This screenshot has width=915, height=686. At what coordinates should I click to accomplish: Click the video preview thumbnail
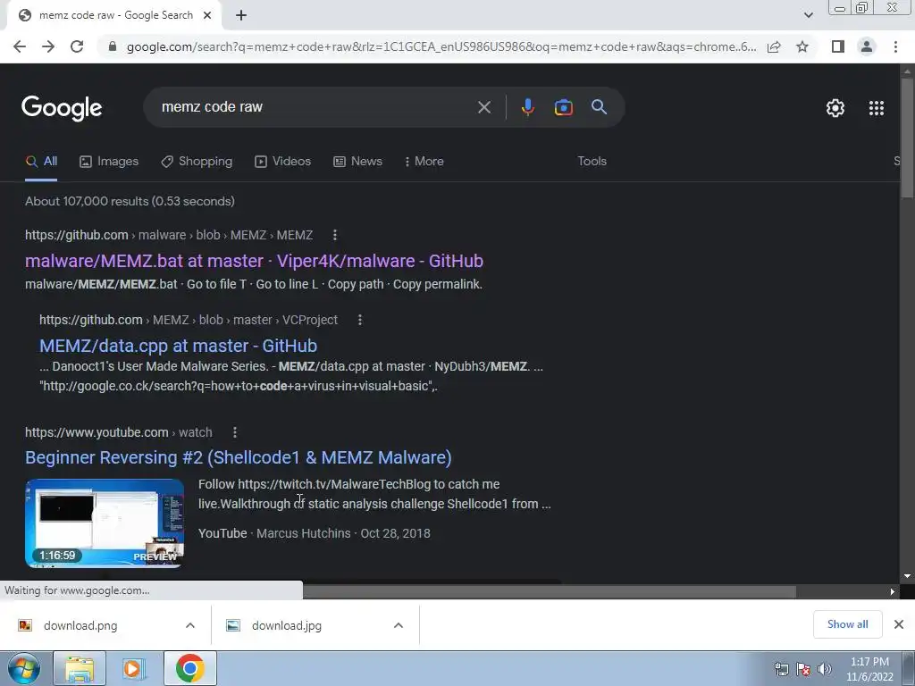click(105, 523)
